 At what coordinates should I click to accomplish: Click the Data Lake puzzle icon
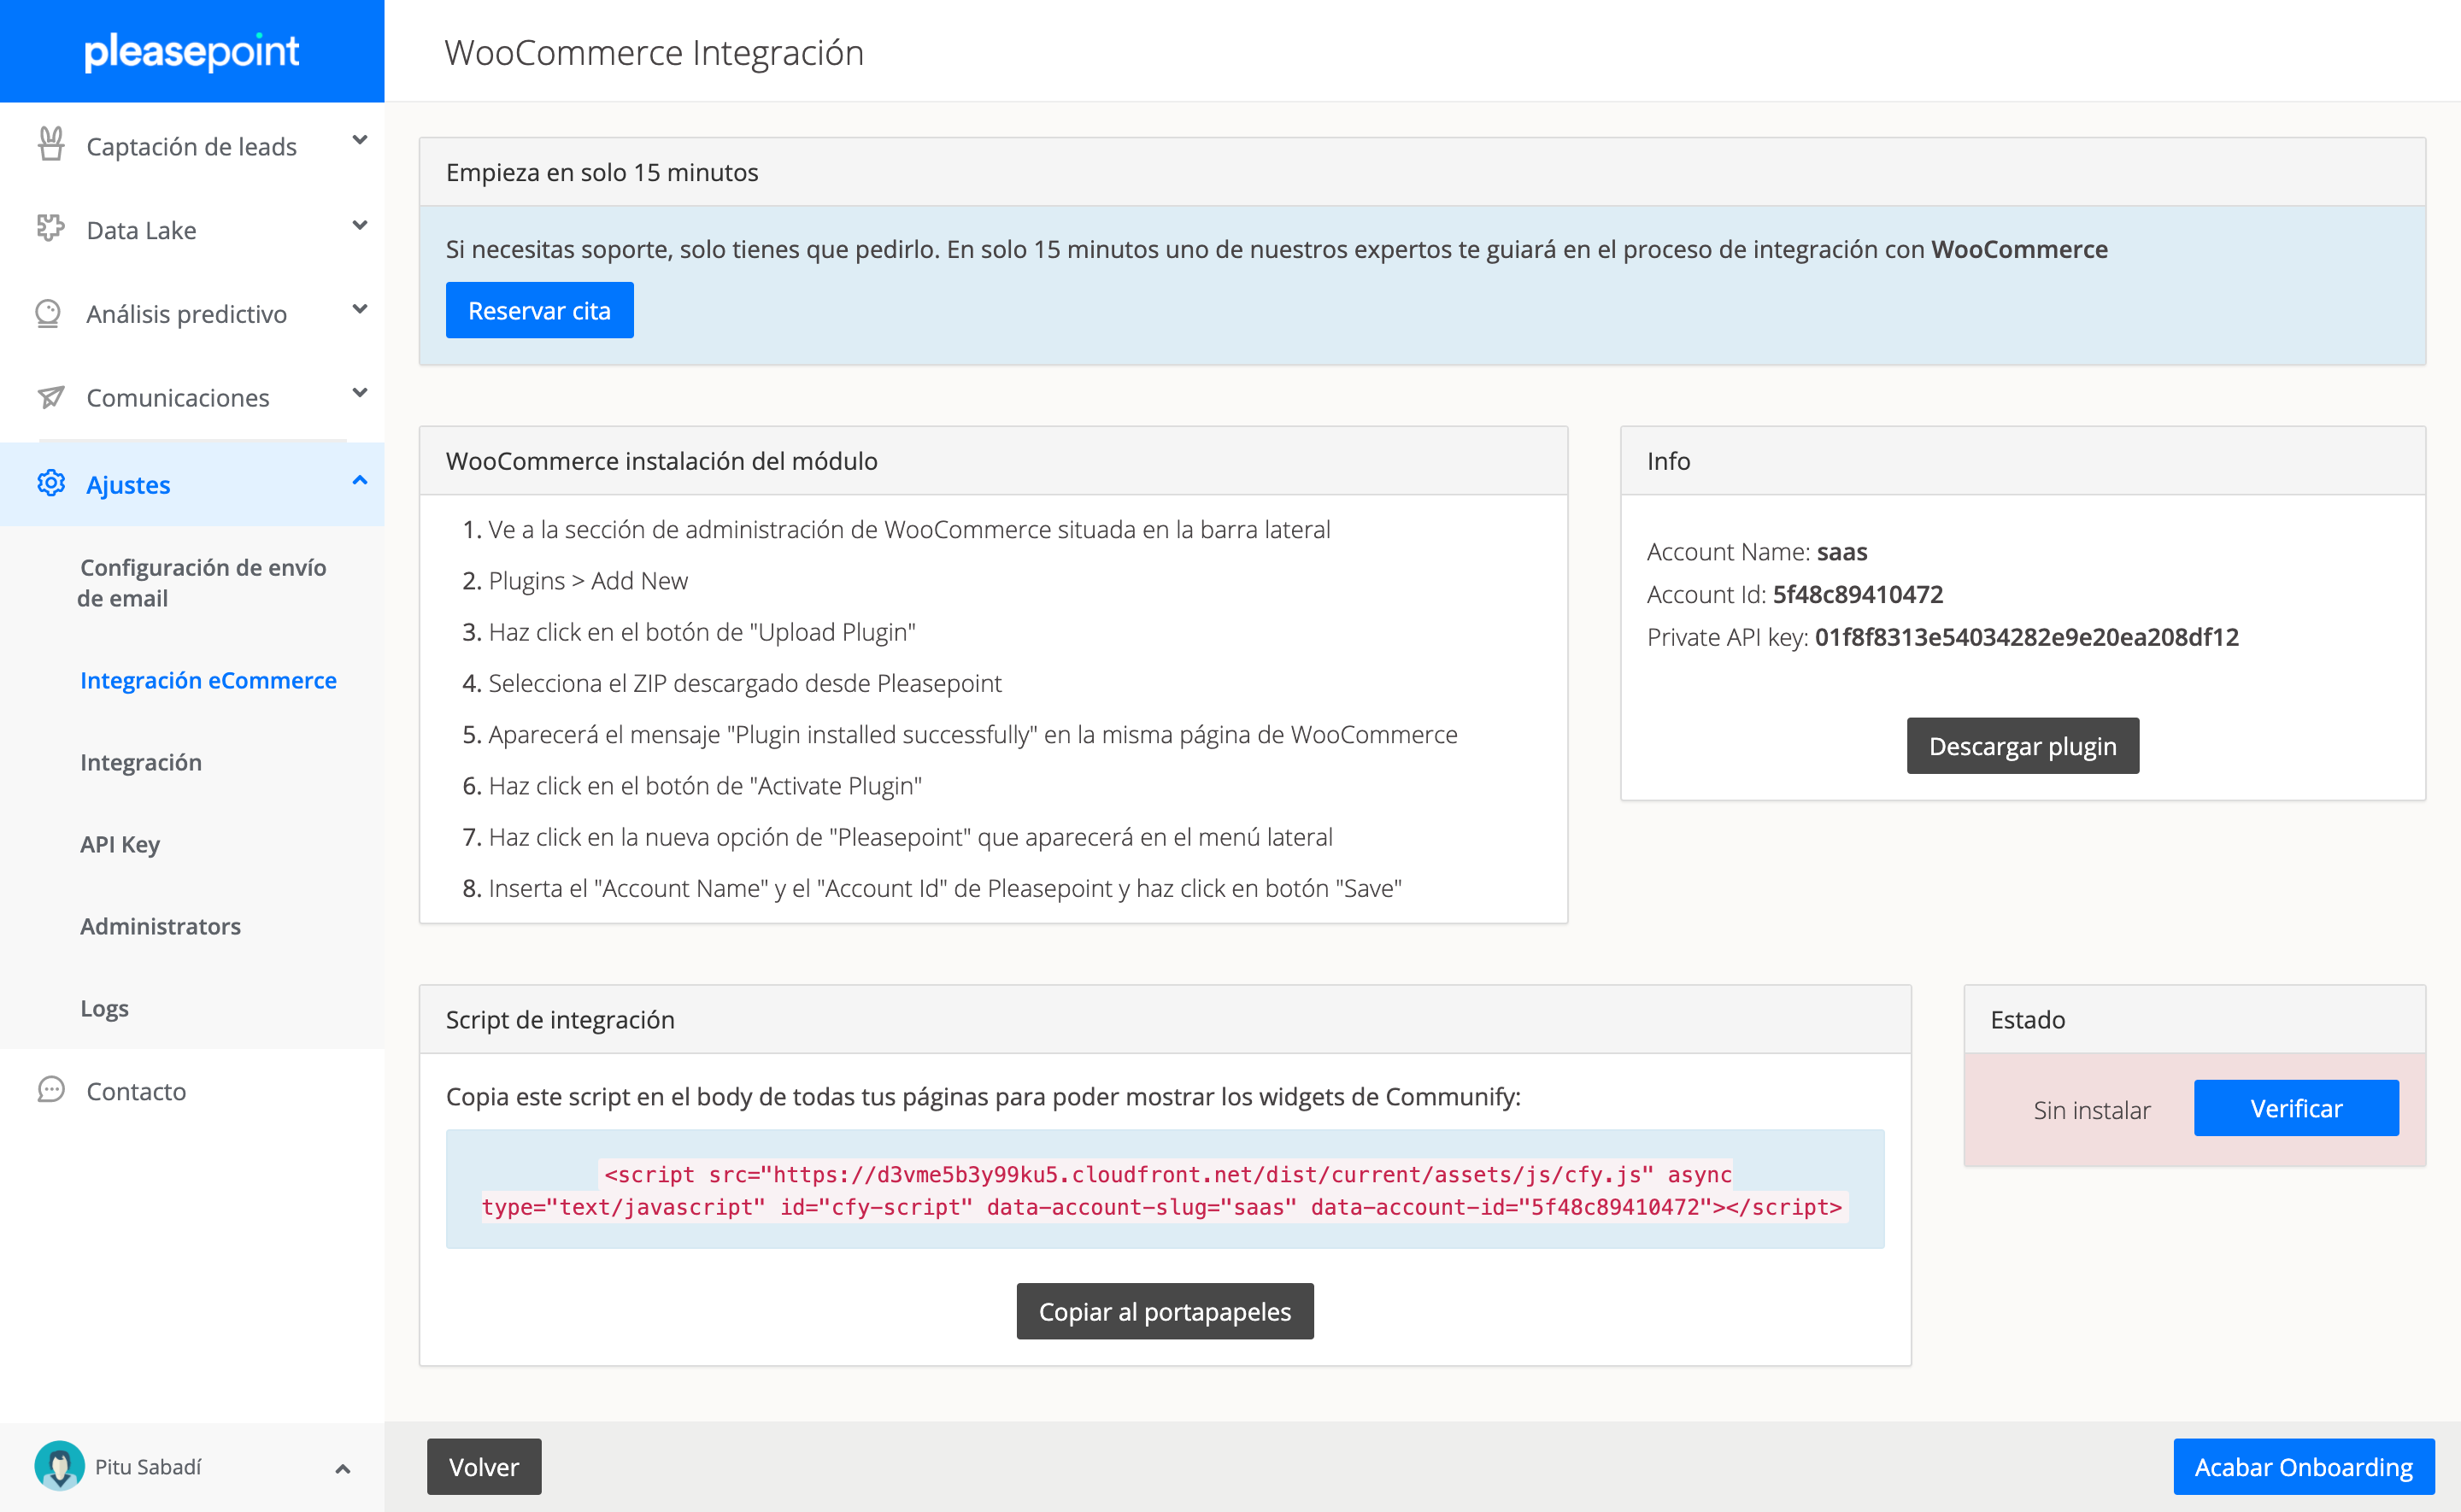50,229
